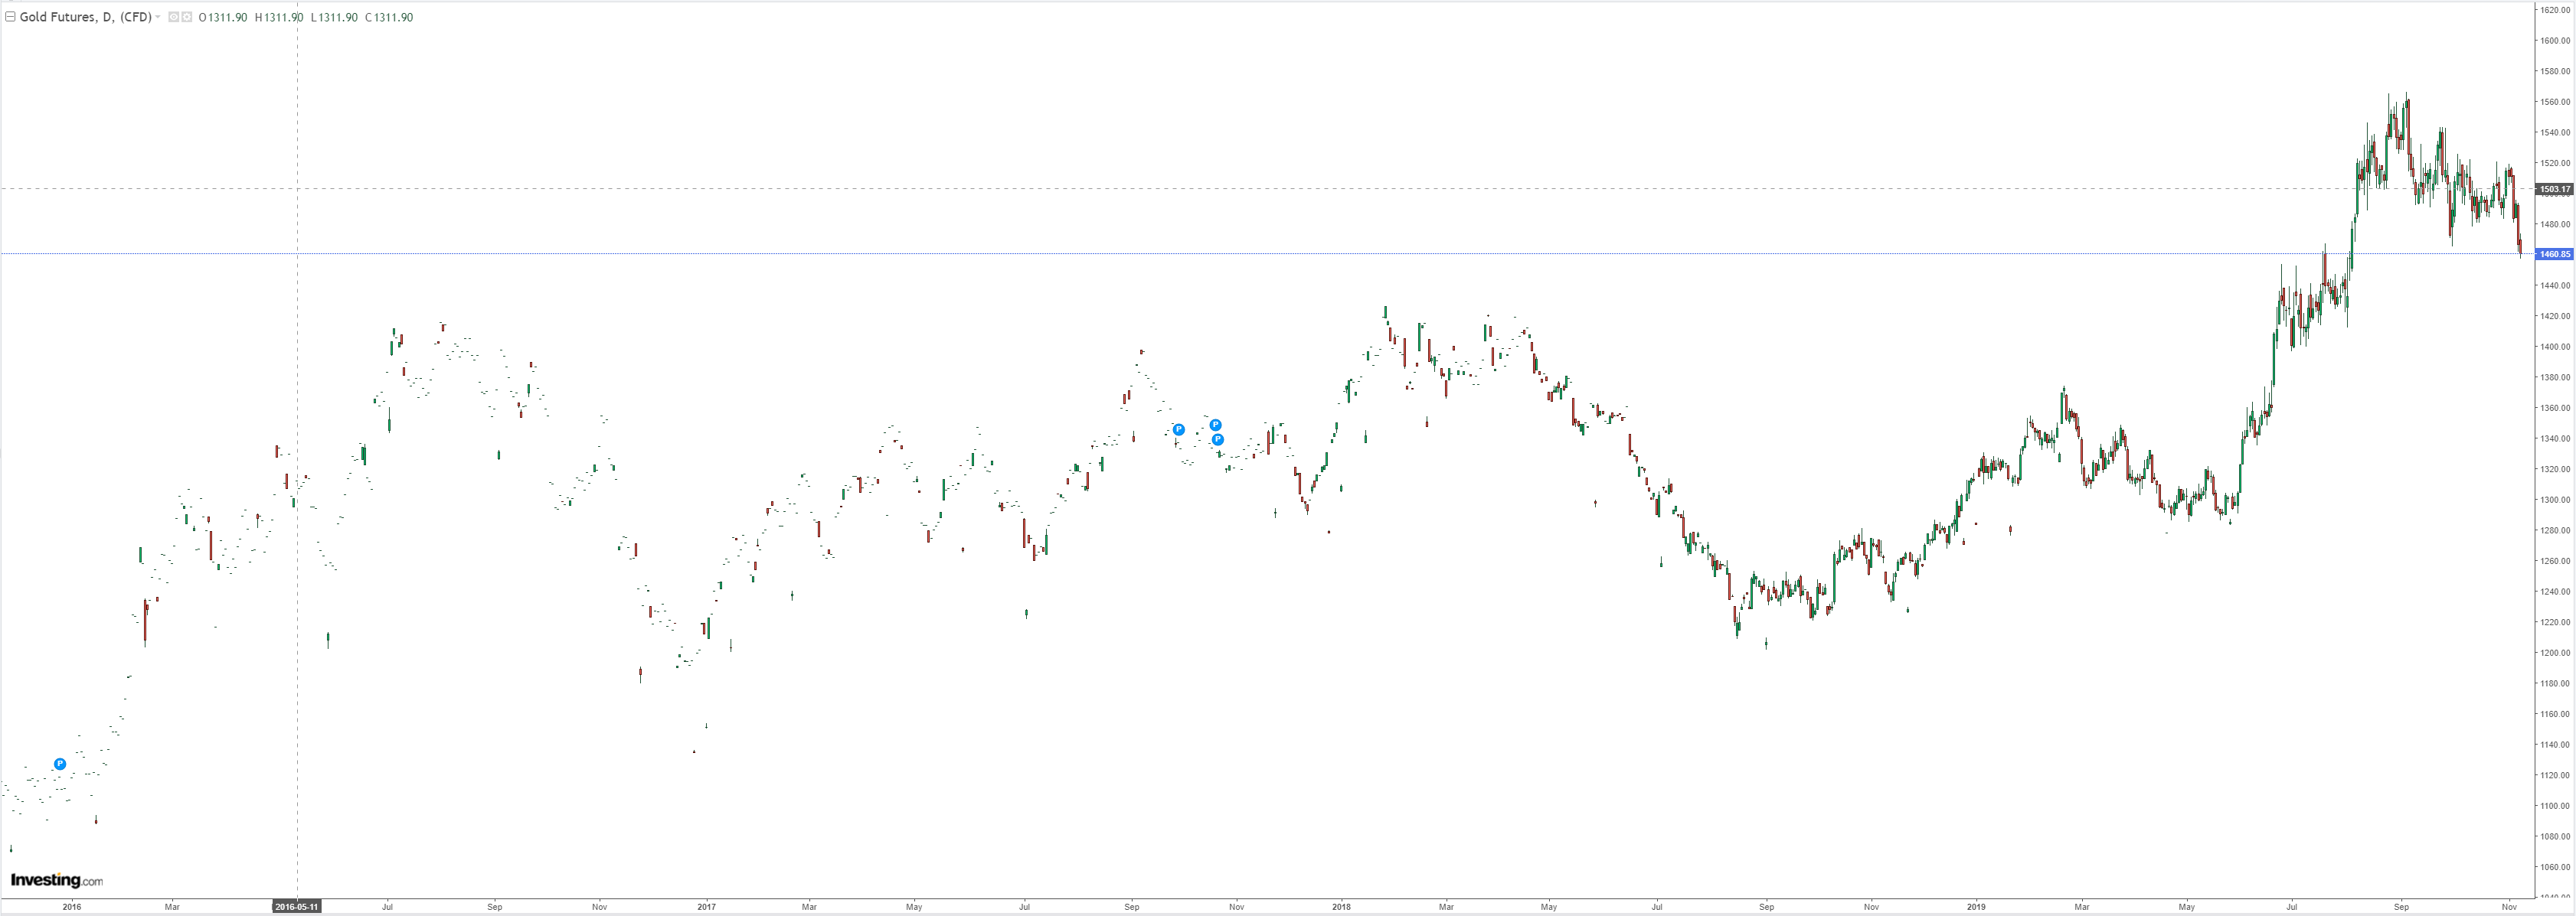
Task: Click the 1460.85 current price label
Action: click(2555, 254)
